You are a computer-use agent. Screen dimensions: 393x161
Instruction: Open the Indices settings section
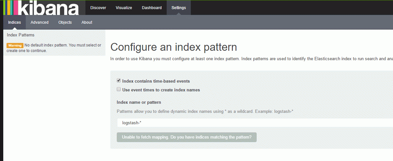[14, 22]
